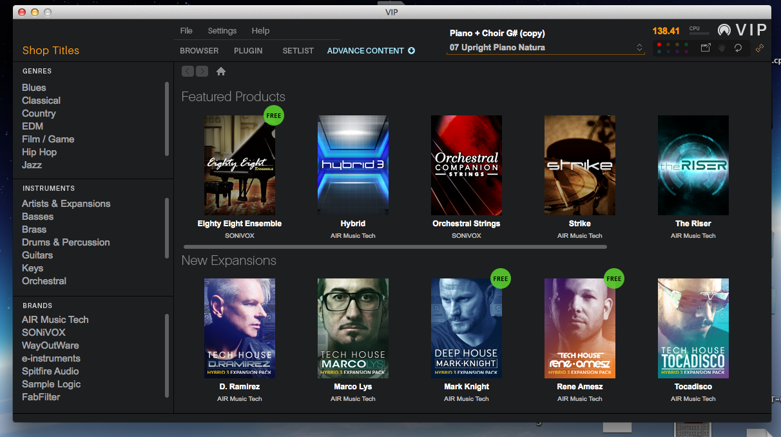Choose Spitfire Audio brand
The width and height of the screenshot is (781, 437).
(50, 371)
